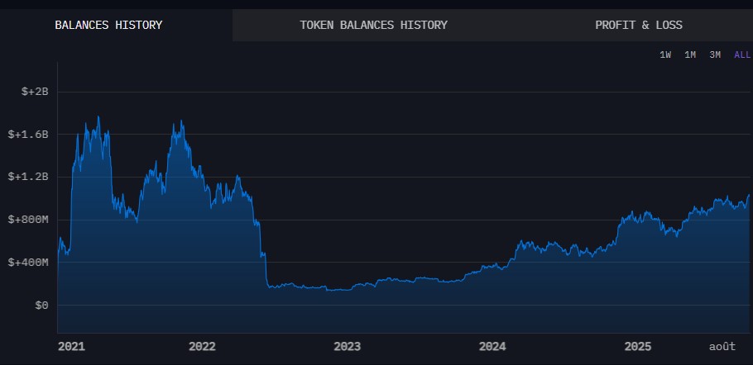
Task: Select the 2023 x-axis marker
Action: [347, 347]
